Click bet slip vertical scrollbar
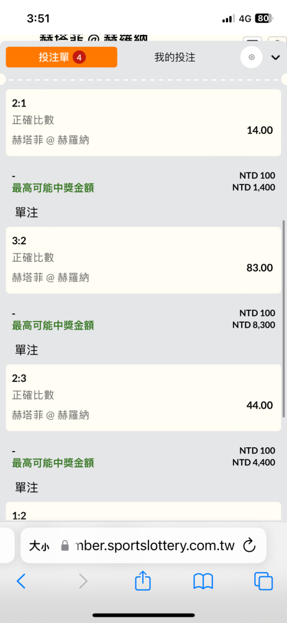 [284, 318]
